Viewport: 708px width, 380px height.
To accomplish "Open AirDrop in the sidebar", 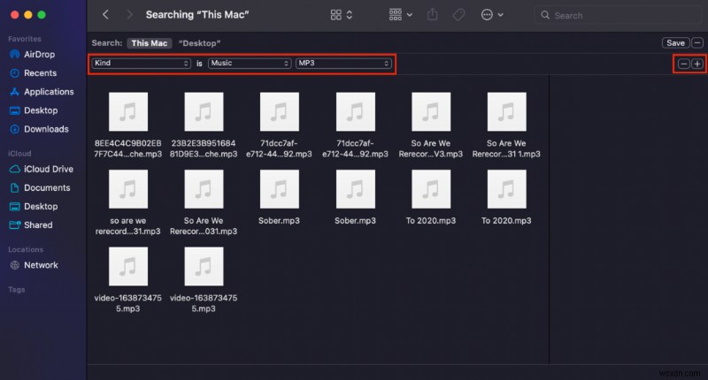I will pos(33,55).
